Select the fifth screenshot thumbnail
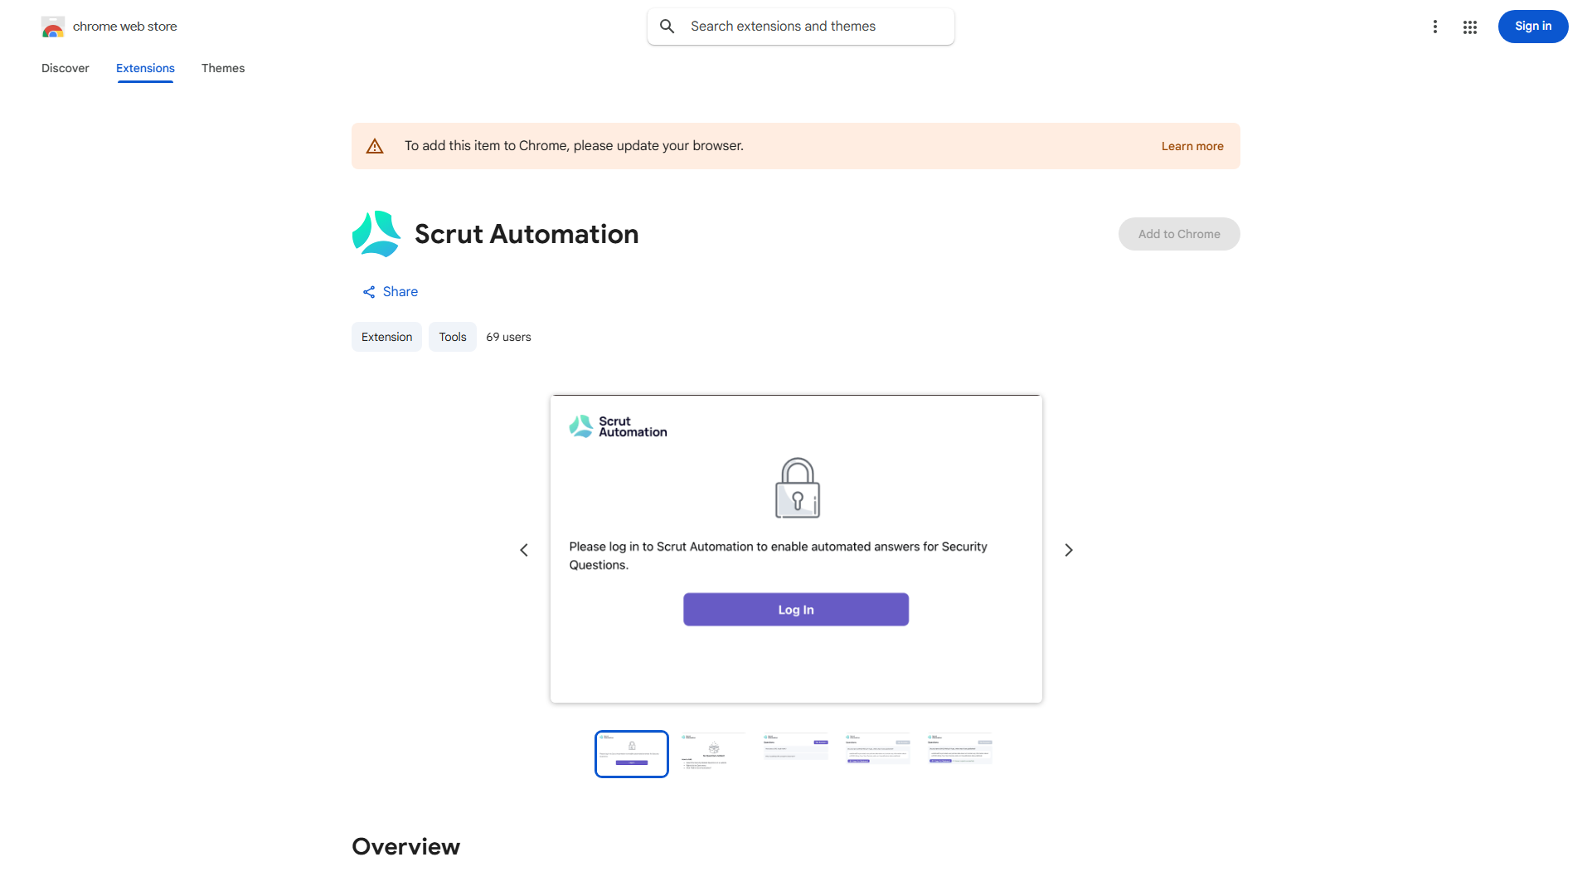 (x=959, y=749)
